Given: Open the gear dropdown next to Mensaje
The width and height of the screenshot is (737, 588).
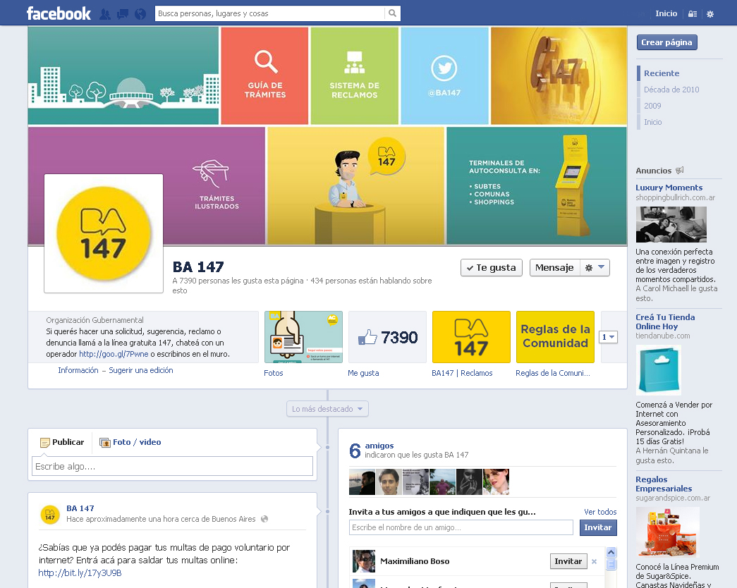Looking at the screenshot, I should tap(595, 267).
